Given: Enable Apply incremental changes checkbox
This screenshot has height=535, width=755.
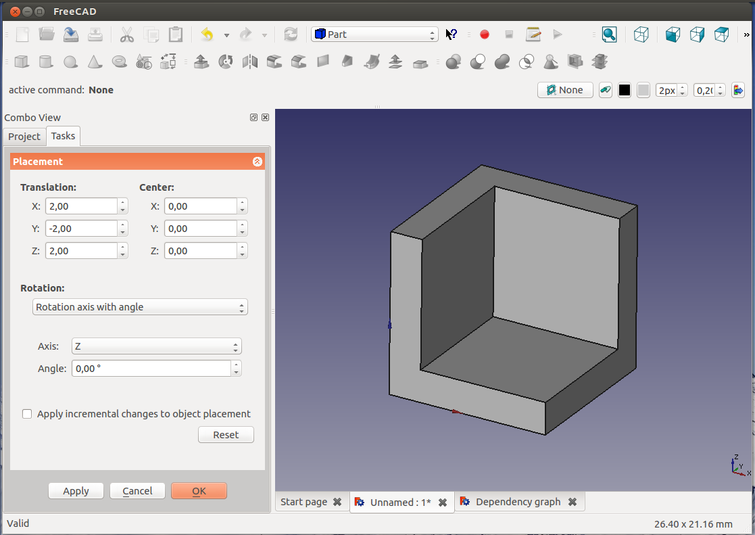Looking at the screenshot, I should pos(27,414).
